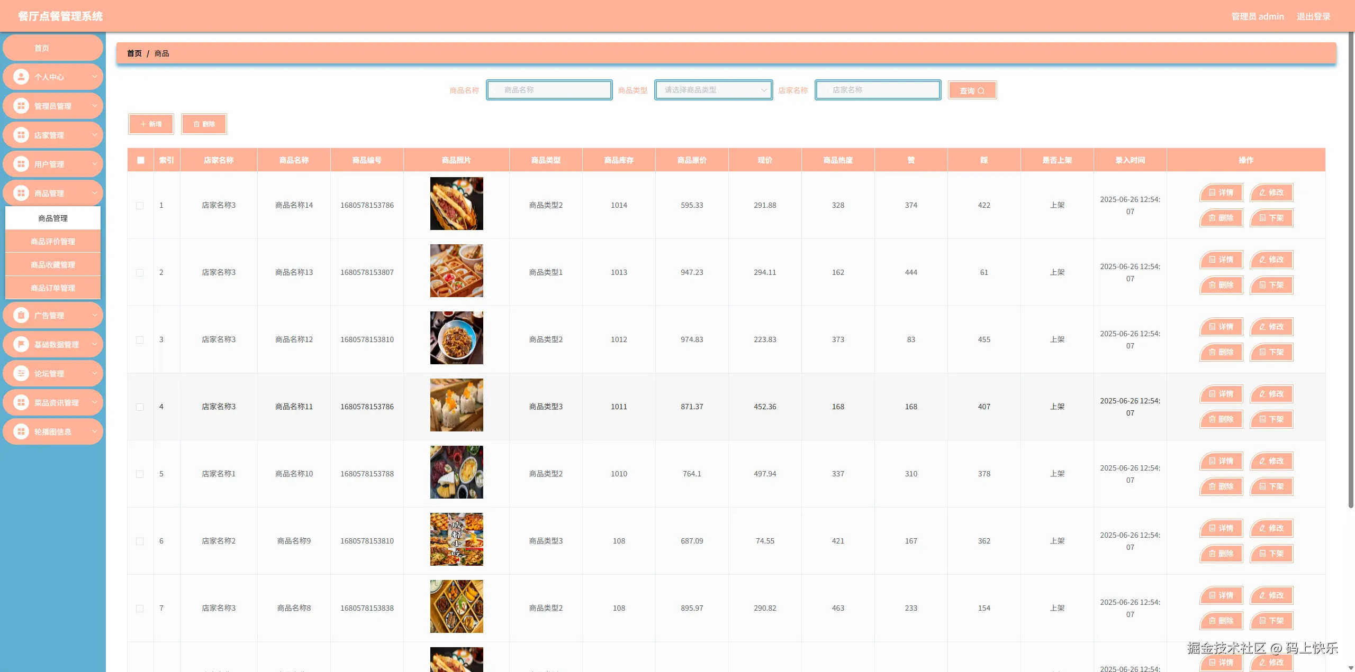This screenshot has height=672, width=1355.
Task: Open 商品评价管理 submenu item
Action: 53,242
